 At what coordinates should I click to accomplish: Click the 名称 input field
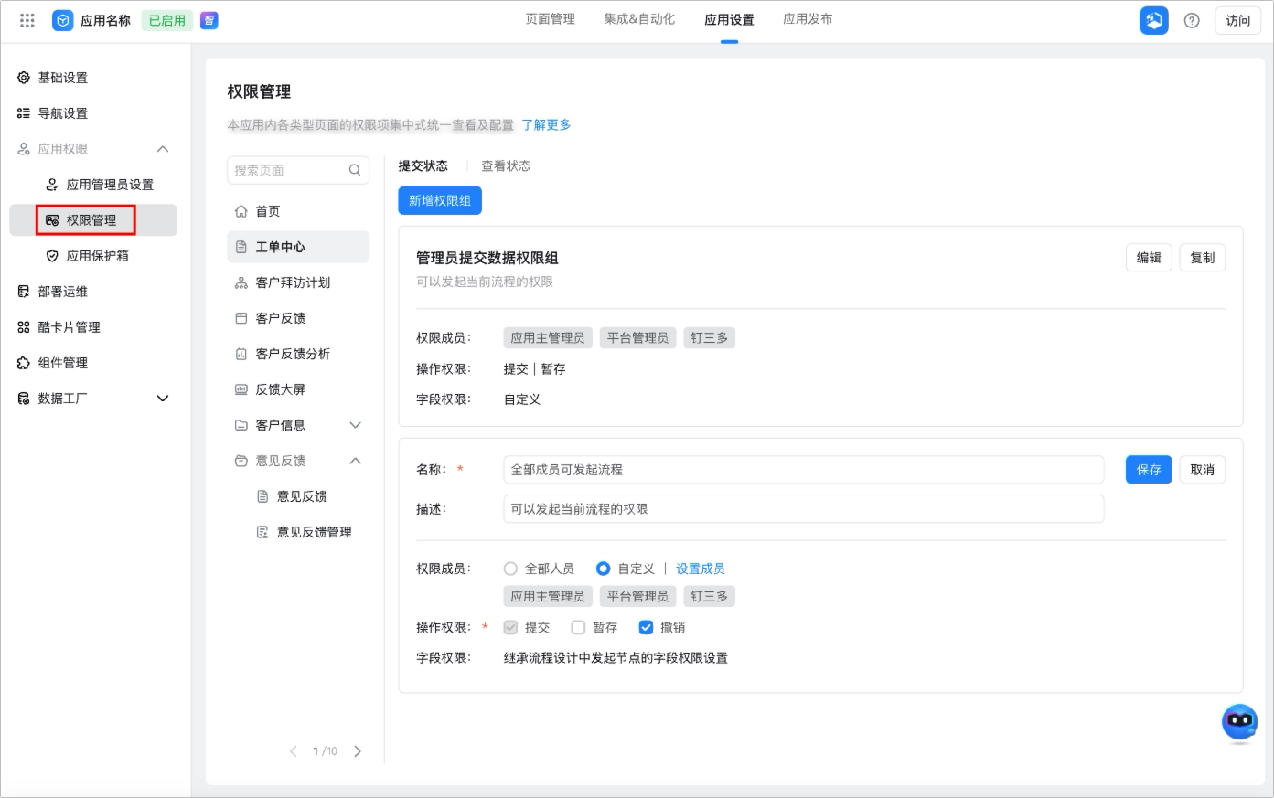[804, 470]
